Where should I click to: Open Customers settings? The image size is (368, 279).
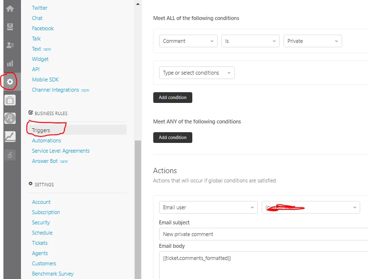point(44,263)
